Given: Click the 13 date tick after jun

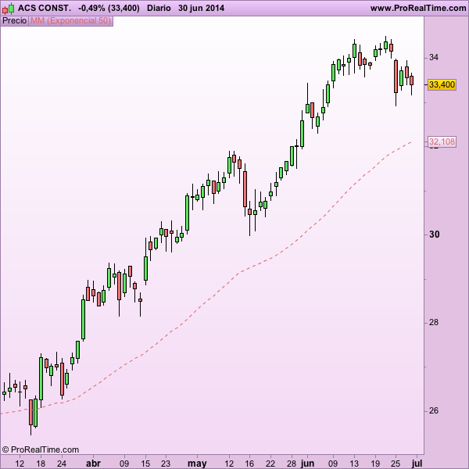Looking at the screenshot, I should pyautogui.click(x=354, y=464).
